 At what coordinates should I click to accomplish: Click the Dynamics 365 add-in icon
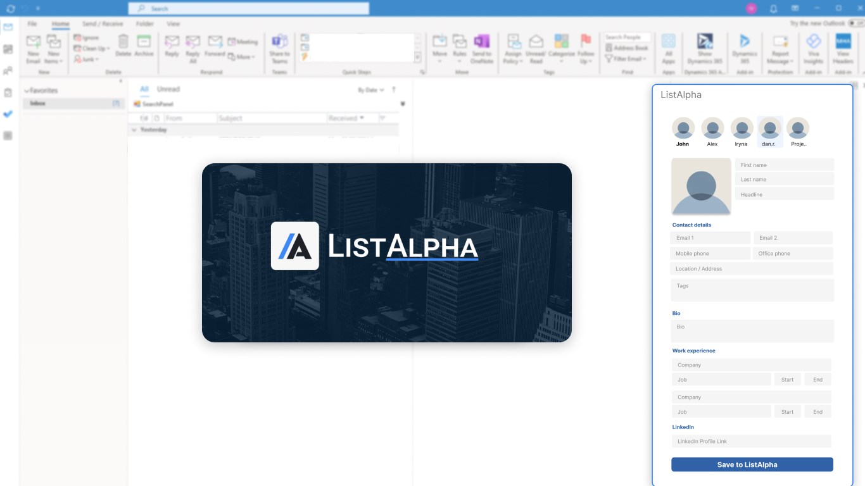pos(745,42)
